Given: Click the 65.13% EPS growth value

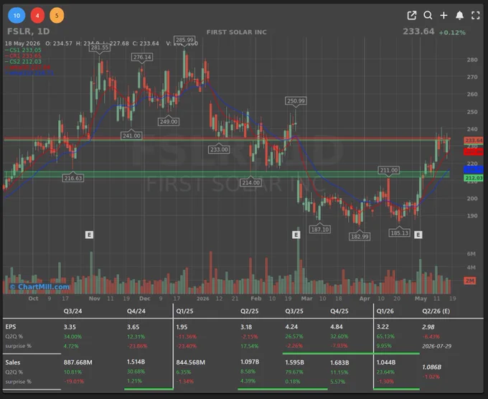Looking at the screenshot, I should click(385, 337).
